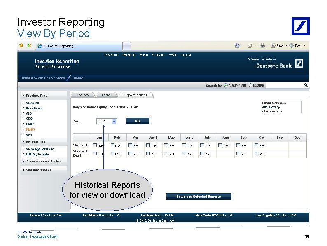This screenshot has height=246, width=327.
Task: Click the Contacts link in top navigation
Action: tap(158, 55)
